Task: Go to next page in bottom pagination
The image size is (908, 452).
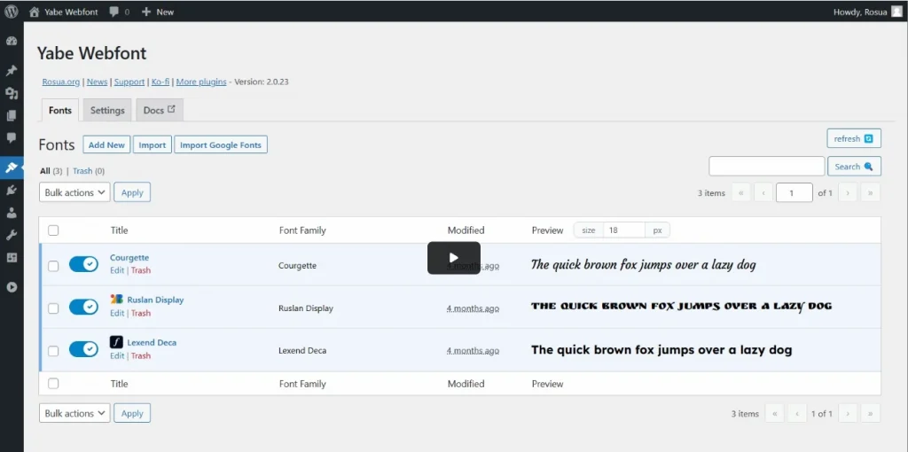Action: click(x=848, y=413)
